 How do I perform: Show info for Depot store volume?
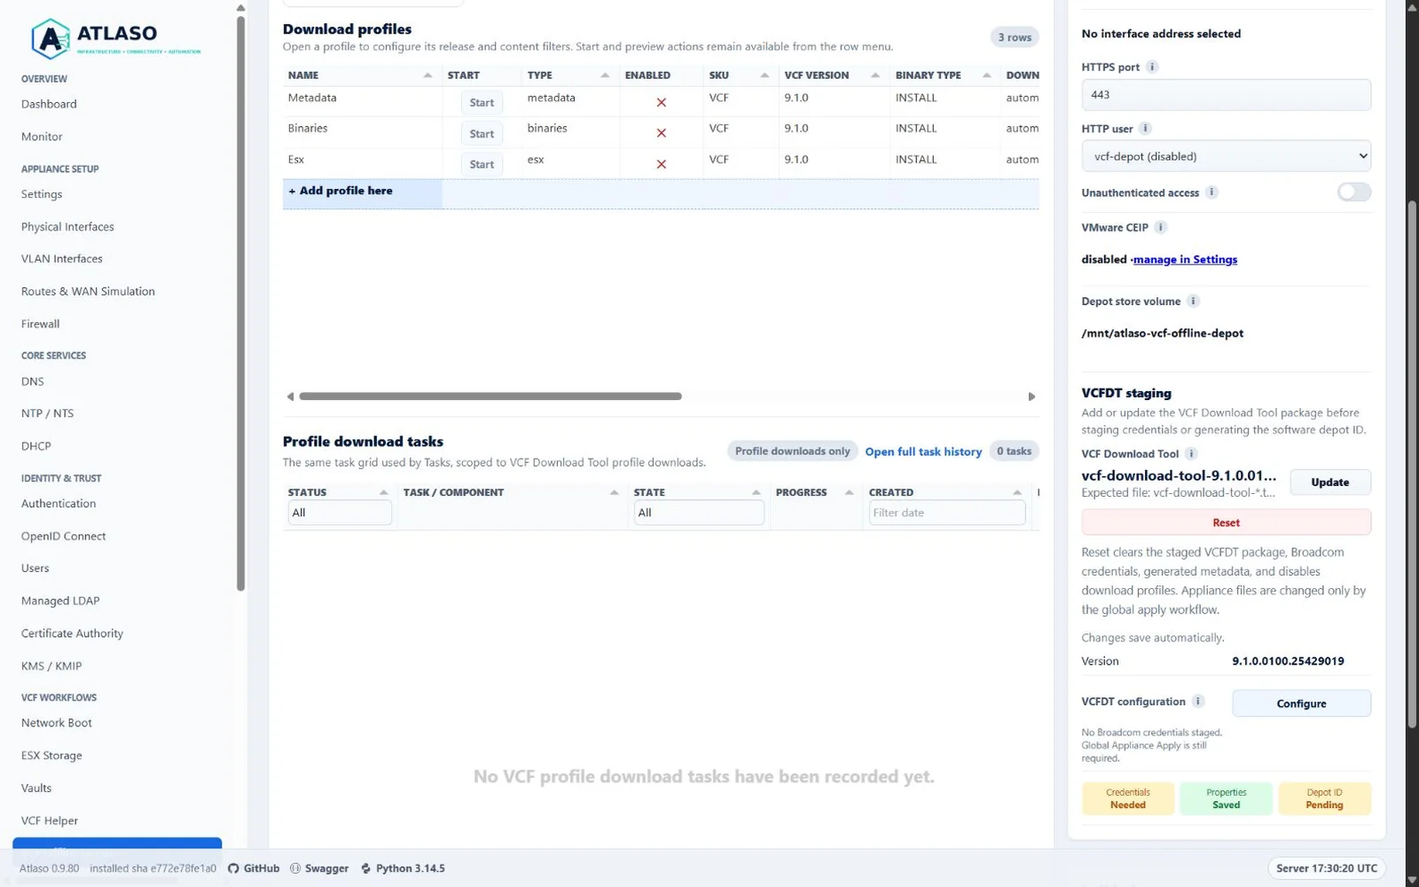coord(1193,301)
